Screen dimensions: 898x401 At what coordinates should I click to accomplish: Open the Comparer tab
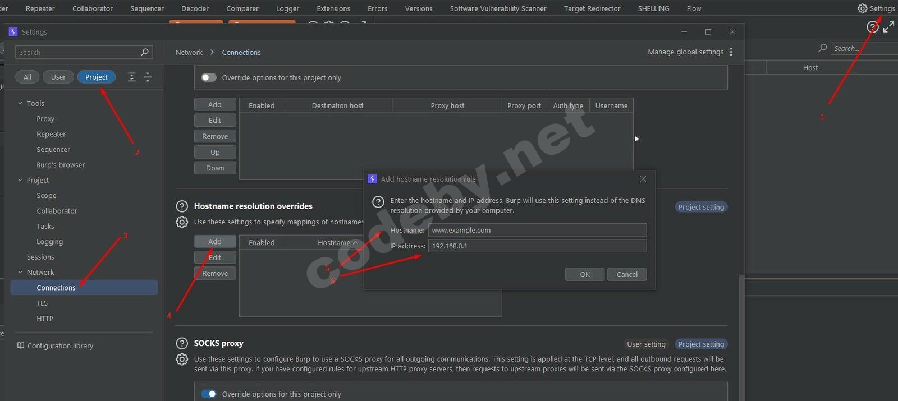[x=242, y=8]
